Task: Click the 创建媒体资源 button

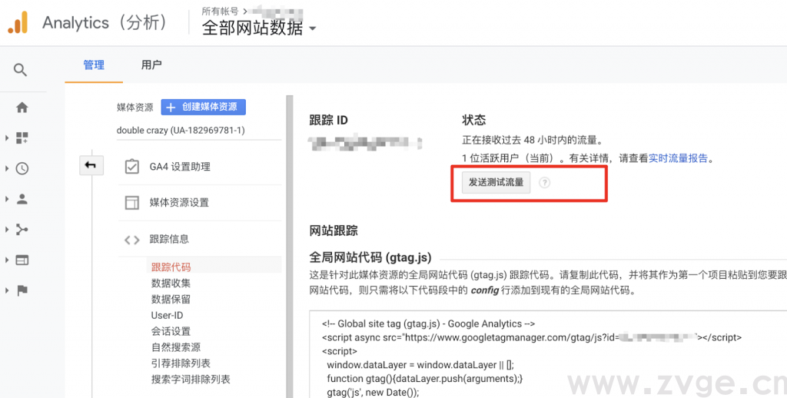Action: point(203,107)
